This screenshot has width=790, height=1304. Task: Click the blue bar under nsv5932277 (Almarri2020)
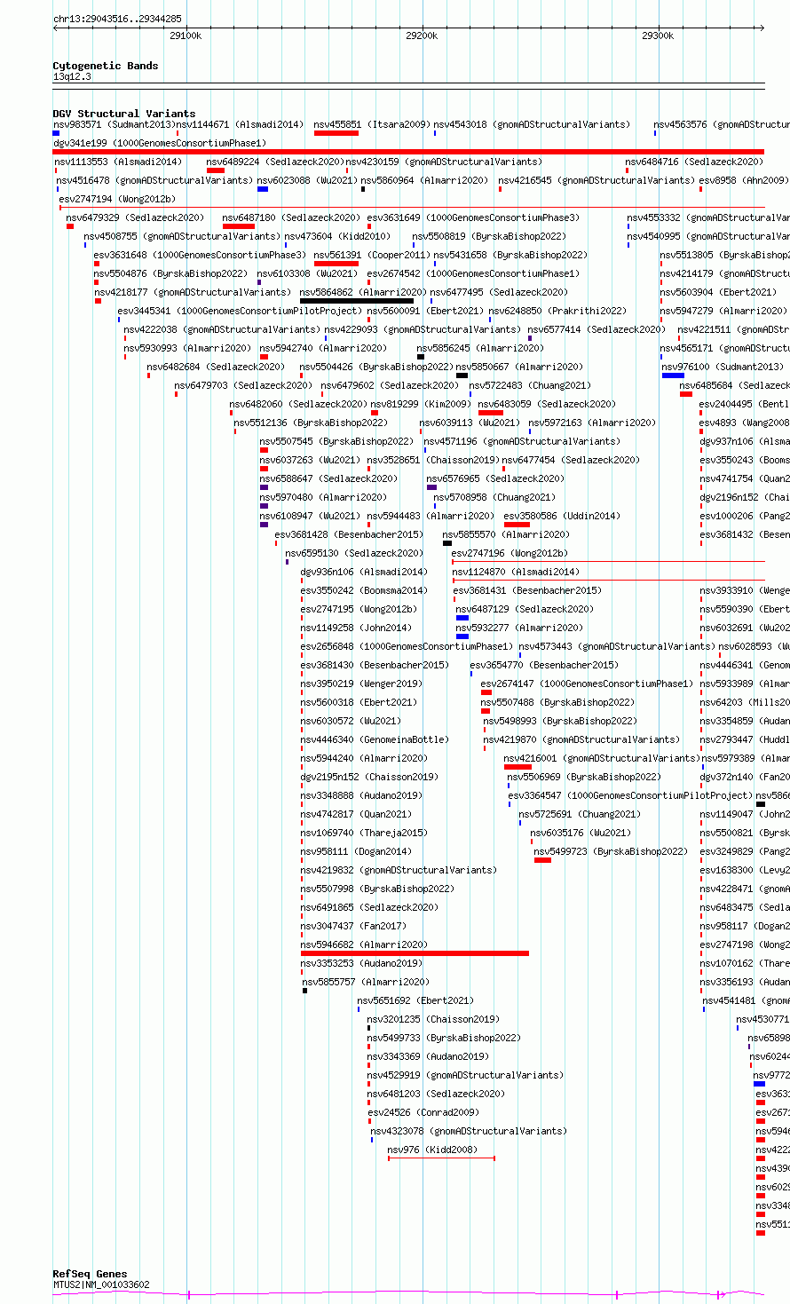point(462,636)
